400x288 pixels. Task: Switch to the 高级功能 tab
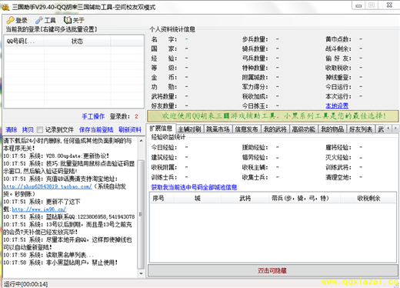tap(304, 129)
